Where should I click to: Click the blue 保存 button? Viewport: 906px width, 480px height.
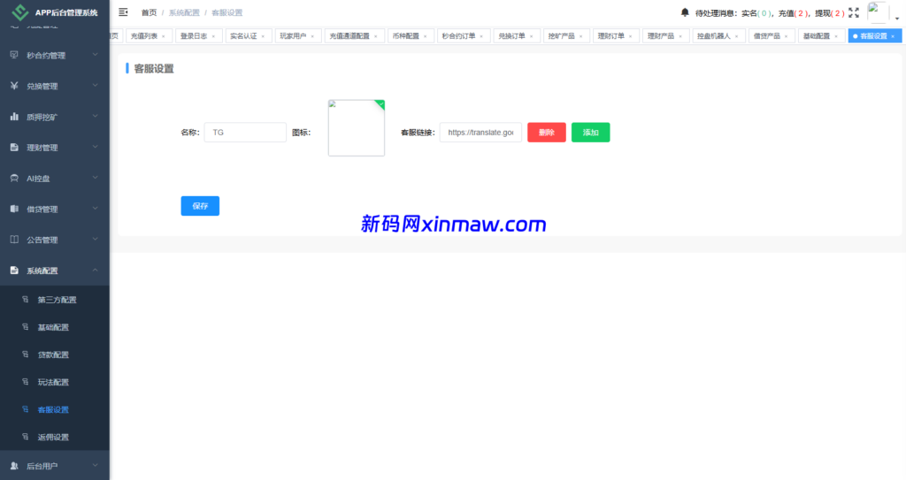click(x=200, y=206)
